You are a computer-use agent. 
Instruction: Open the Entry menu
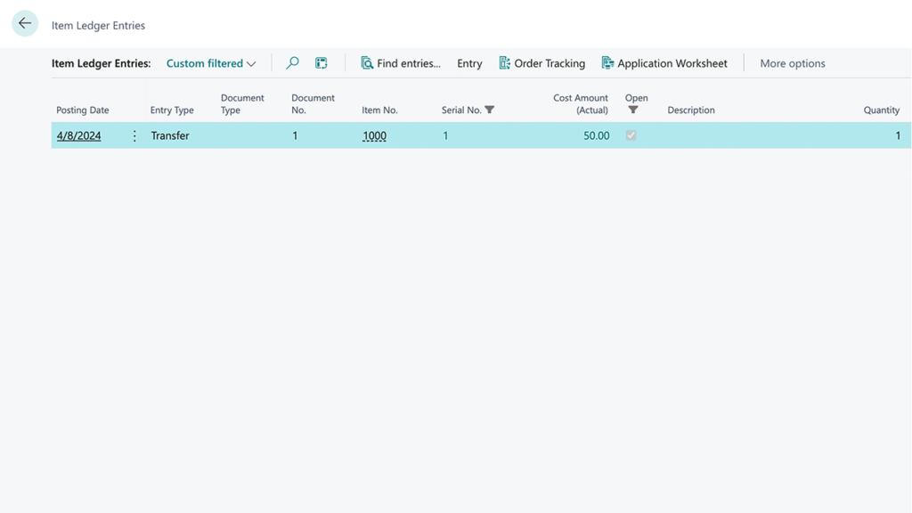click(469, 63)
